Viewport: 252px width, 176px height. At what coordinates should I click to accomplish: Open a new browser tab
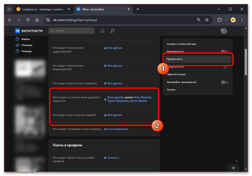tap(138, 9)
